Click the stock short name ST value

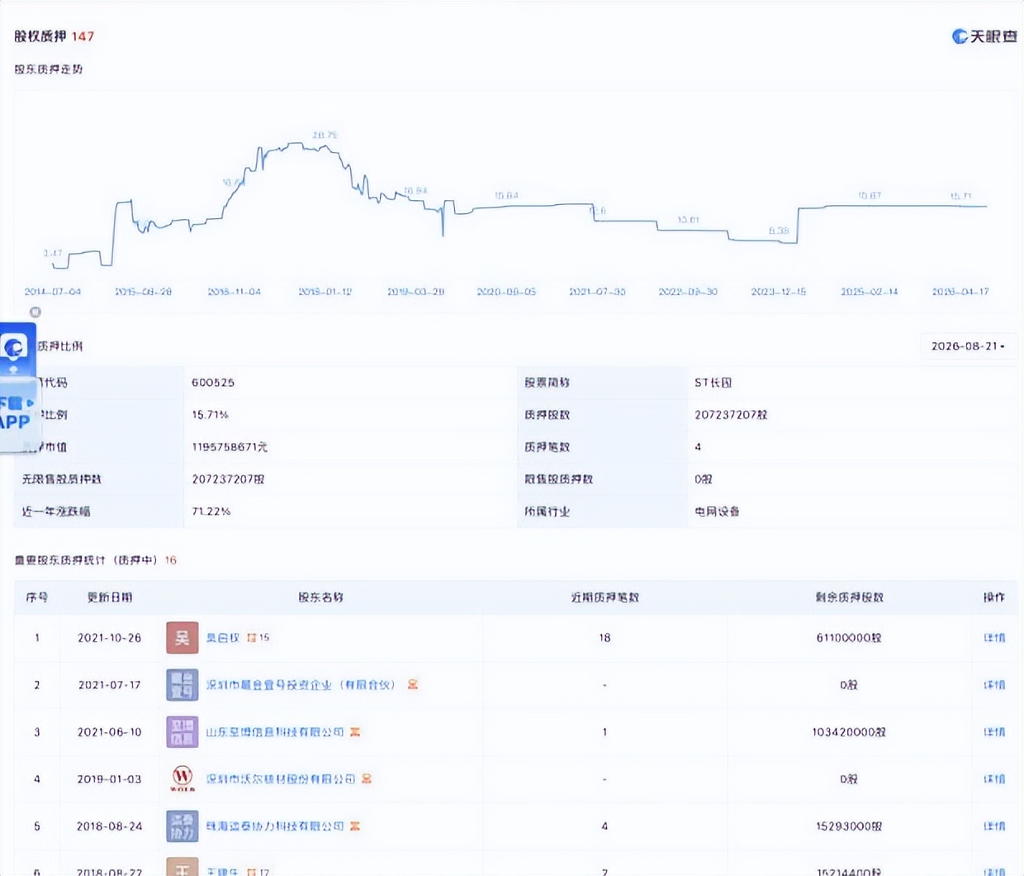pos(713,383)
